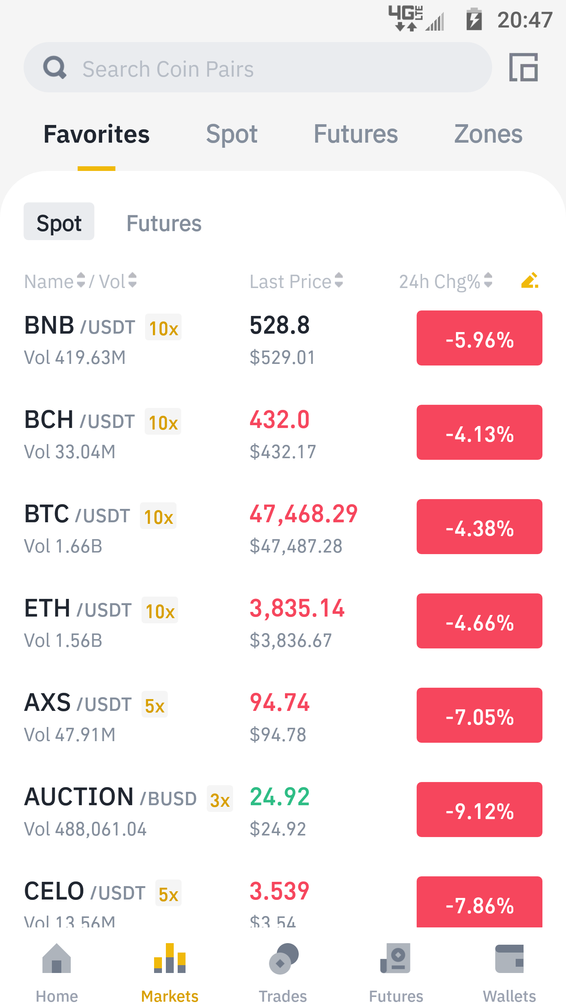The image size is (566, 1006).
Task: Toggle BNB -5.96% change display
Action: (x=480, y=338)
